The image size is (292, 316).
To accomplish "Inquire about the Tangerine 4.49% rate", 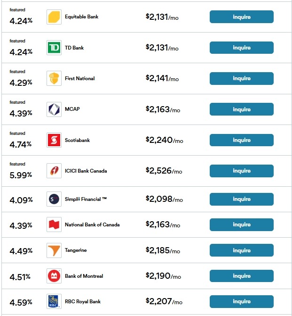I will tap(241, 250).
